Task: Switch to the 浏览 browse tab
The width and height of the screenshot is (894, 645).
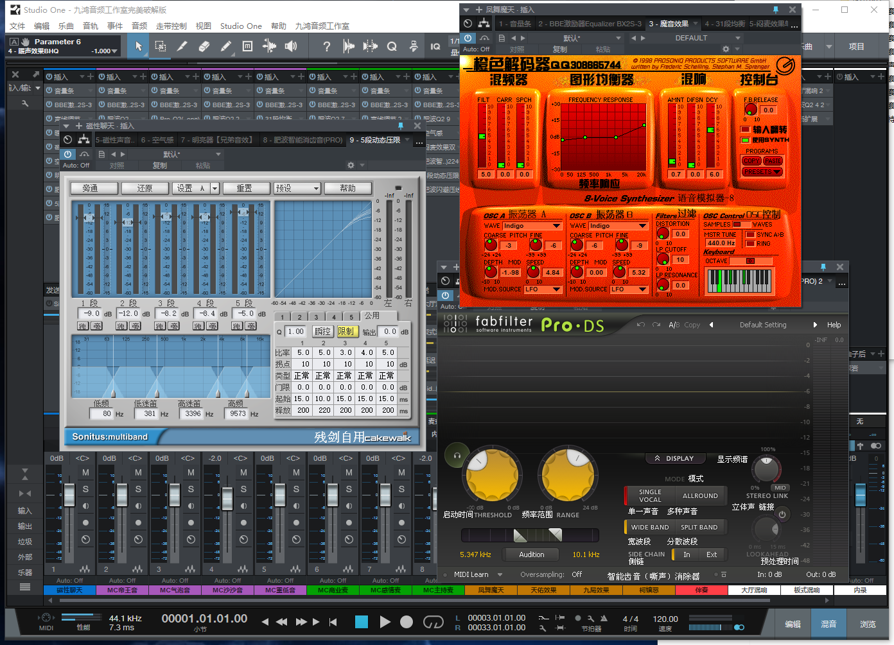Action: tap(867, 624)
